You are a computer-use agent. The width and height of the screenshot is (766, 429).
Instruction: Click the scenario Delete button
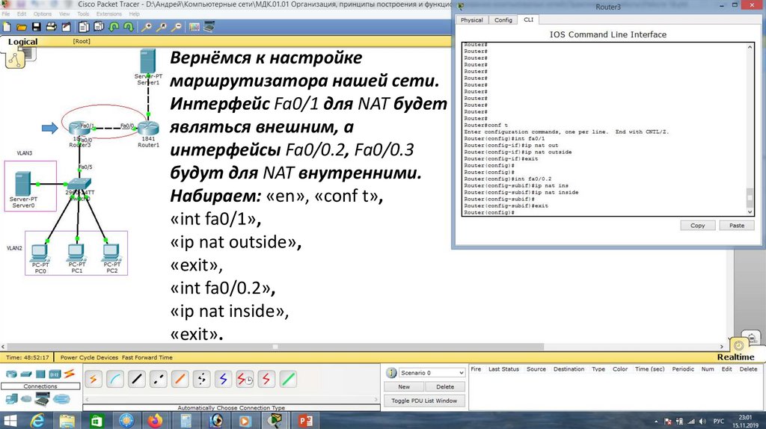445,386
